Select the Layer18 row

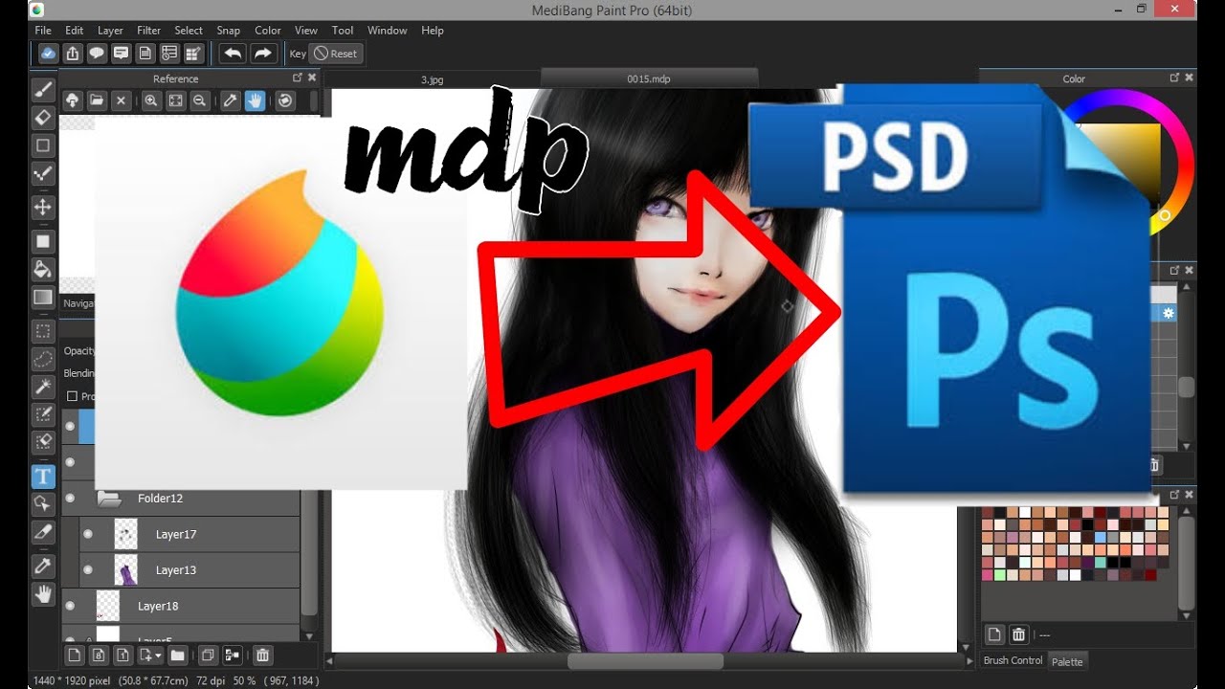pyautogui.click(x=181, y=606)
